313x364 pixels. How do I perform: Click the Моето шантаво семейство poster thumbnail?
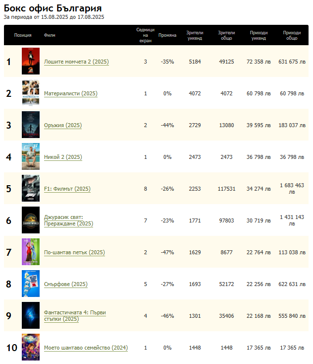[x=31, y=348]
